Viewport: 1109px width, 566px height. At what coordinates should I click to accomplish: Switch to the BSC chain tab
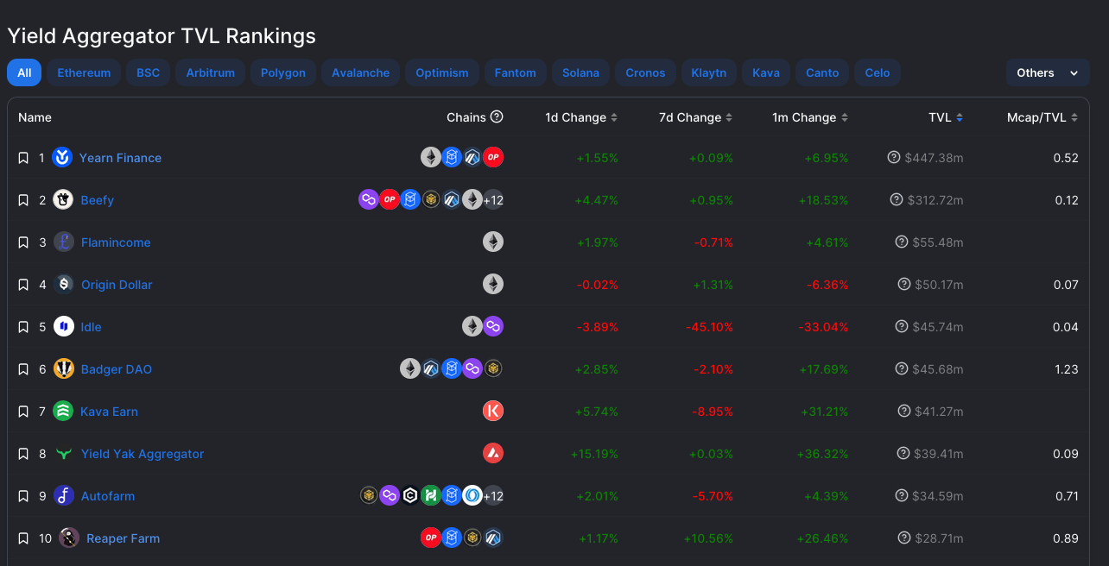click(149, 72)
